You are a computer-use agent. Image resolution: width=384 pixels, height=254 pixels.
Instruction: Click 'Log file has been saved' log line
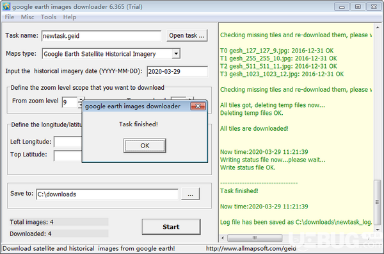[x=296, y=222]
